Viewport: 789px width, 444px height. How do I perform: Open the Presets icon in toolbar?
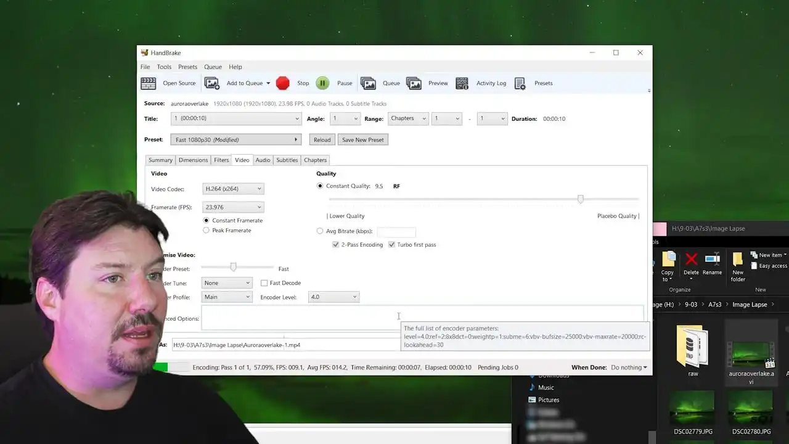[x=520, y=83]
